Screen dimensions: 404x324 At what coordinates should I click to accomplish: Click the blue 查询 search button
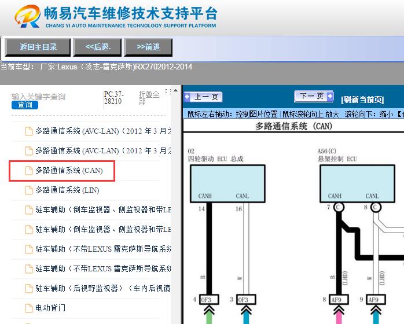[x=25, y=105]
